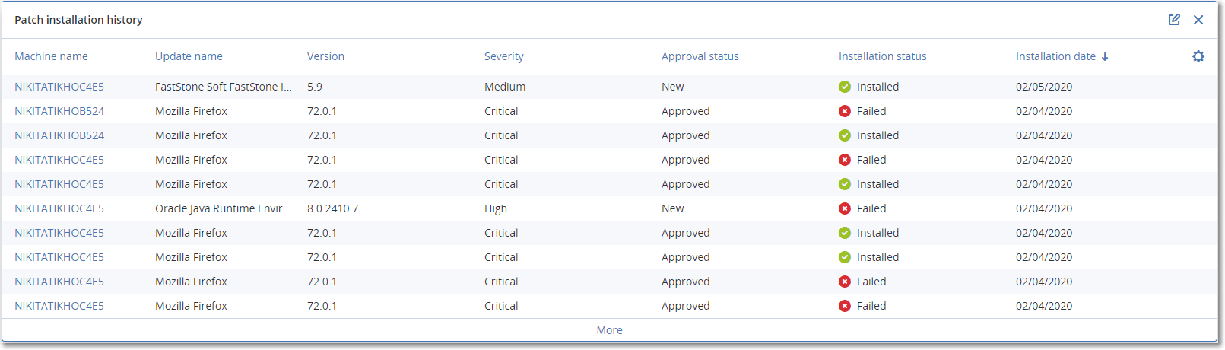Click green Installed icon in FastStone row
This screenshot has width=1225, height=350.
click(x=844, y=87)
